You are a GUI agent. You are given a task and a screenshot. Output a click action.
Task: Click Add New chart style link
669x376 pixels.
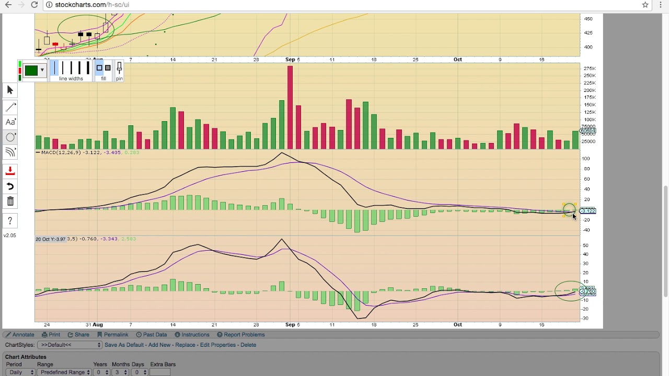(159, 345)
